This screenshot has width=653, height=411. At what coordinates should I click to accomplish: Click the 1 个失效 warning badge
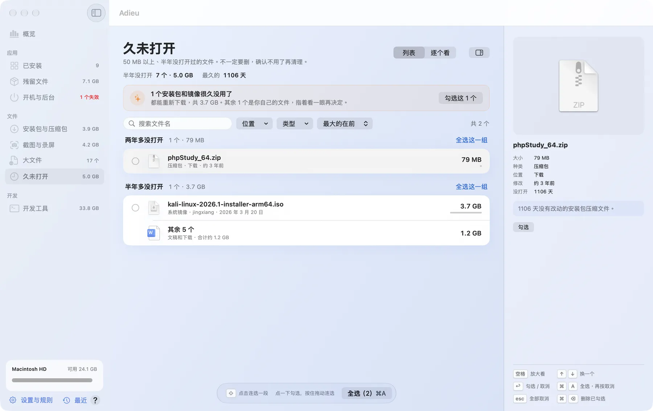click(89, 97)
